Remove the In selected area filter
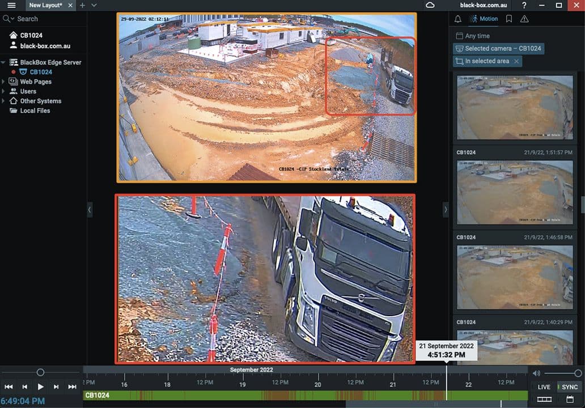This screenshot has height=408, width=585. (516, 61)
